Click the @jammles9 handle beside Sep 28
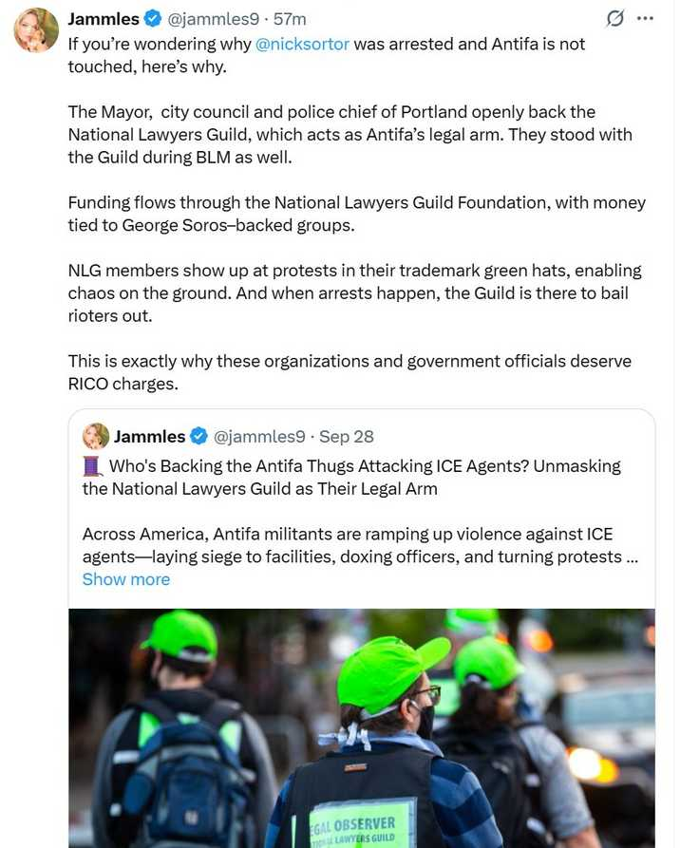 point(259,437)
